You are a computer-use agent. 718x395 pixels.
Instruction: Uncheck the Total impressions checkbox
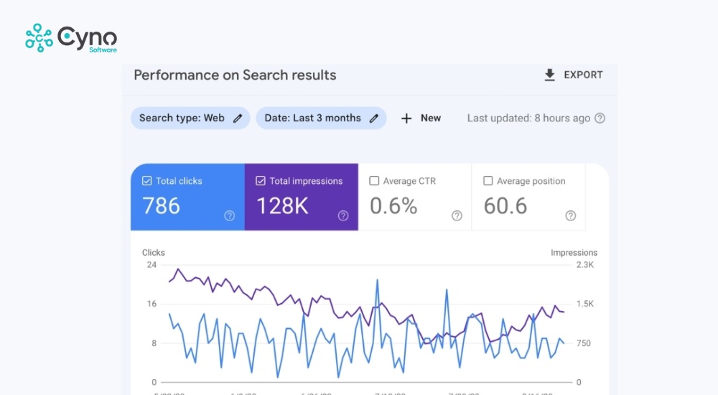point(261,181)
